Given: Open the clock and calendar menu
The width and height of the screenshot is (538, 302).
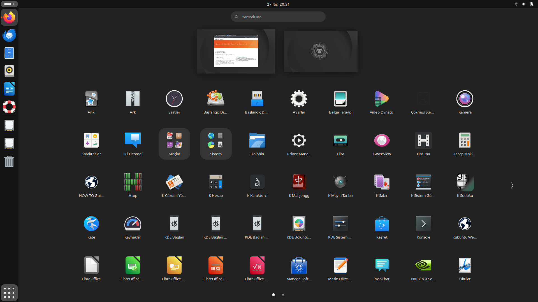Looking at the screenshot, I should click(278, 4).
